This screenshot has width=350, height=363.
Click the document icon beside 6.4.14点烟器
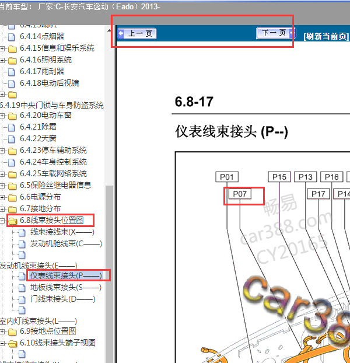click(12, 37)
